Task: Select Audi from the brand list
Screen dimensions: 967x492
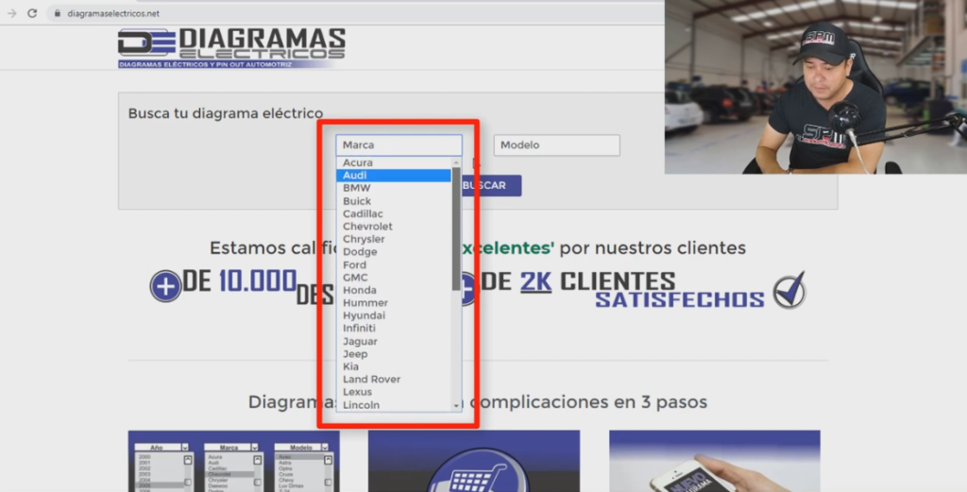Action: (394, 176)
